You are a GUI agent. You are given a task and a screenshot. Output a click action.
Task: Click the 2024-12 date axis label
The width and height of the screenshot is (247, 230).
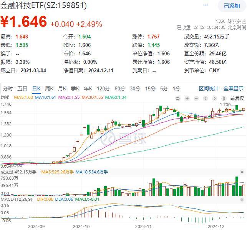[x=216, y=227]
